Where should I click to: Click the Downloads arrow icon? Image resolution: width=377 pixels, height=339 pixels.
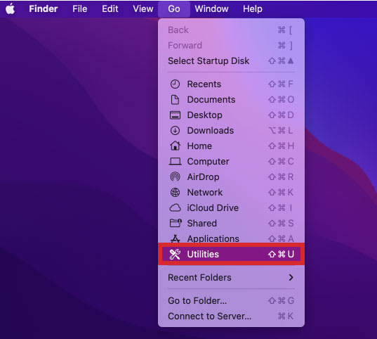point(175,131)
